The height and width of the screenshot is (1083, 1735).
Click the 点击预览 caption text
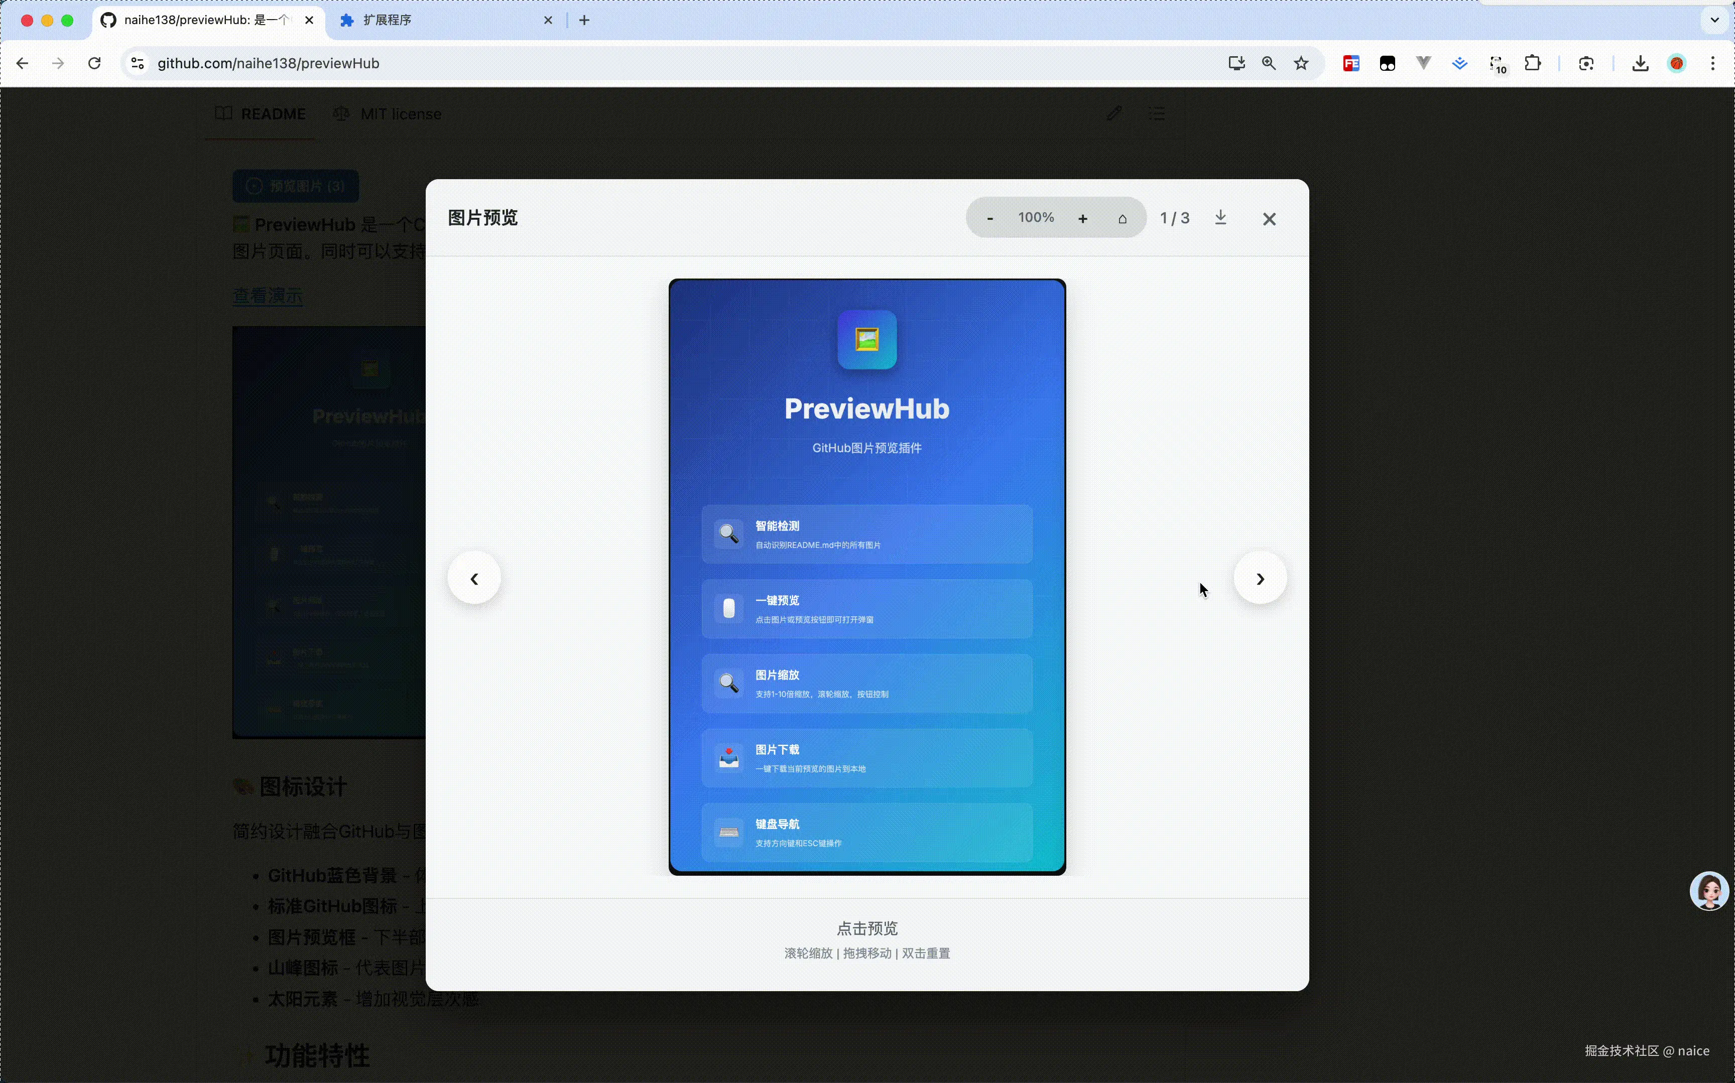point(867,928)
